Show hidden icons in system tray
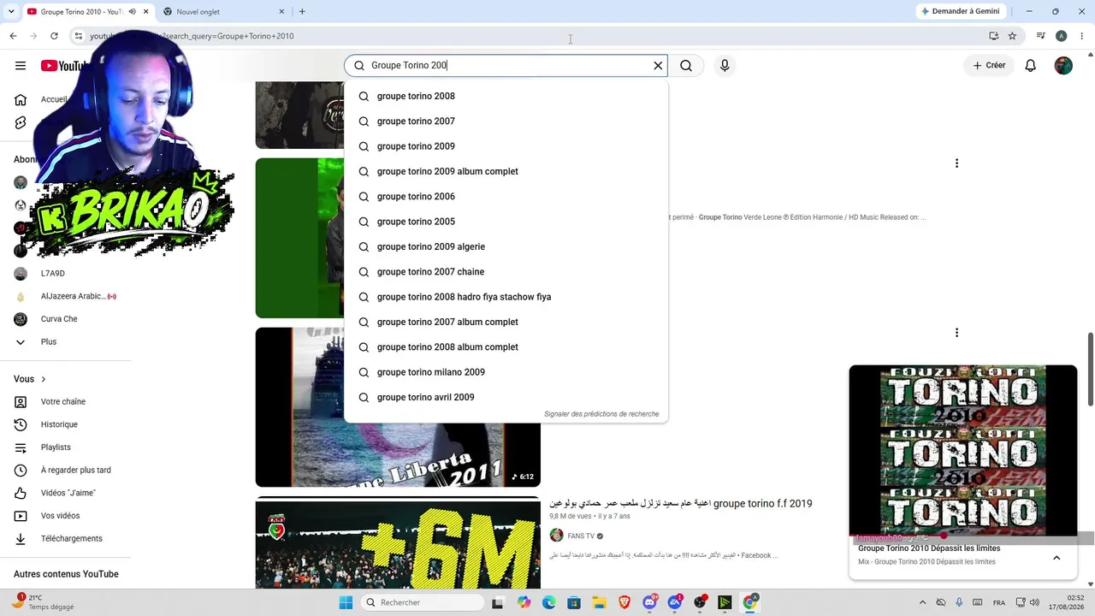Viewport: 1095px width, 616px height. click(x=922, y=602)
